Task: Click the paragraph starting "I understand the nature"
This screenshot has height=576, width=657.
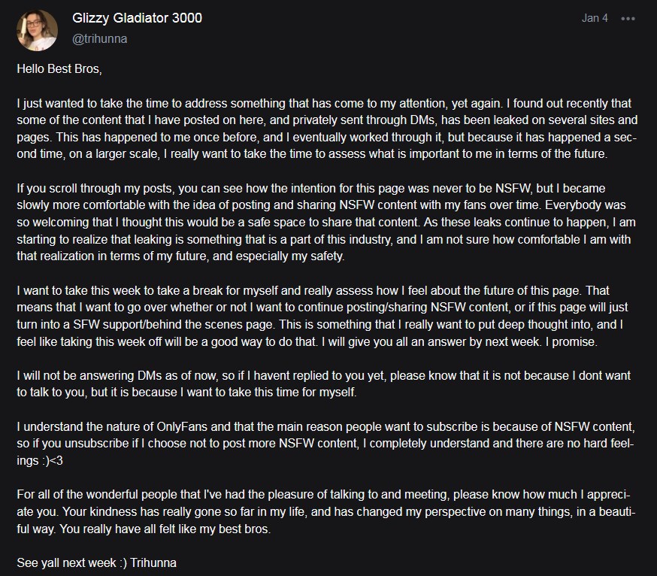Action: pos(325,443)
